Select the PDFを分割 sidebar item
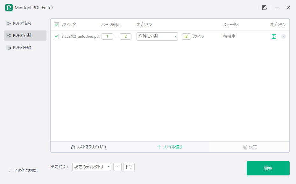Screen dimensions: 296x184 click(x=25, y=36)
